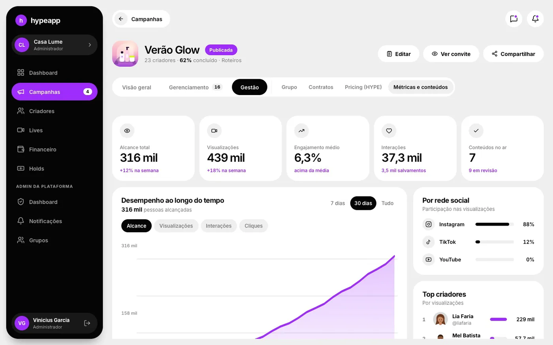This screenshot has width=553, height=345.
Task: Click the Editar button
Action: tap(399, 54)
